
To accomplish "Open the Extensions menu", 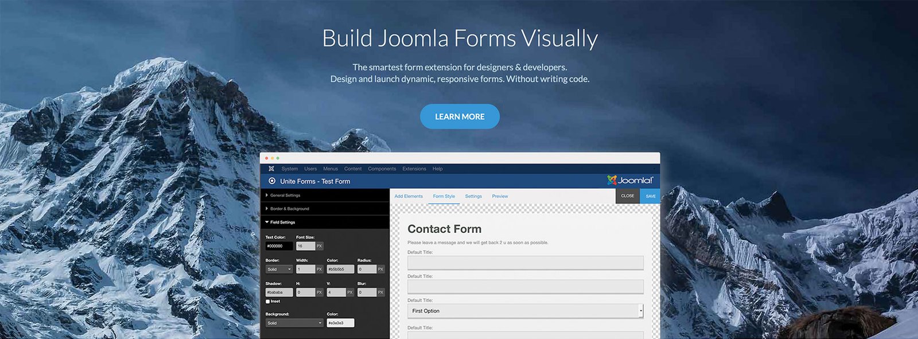I will point(414,169).
